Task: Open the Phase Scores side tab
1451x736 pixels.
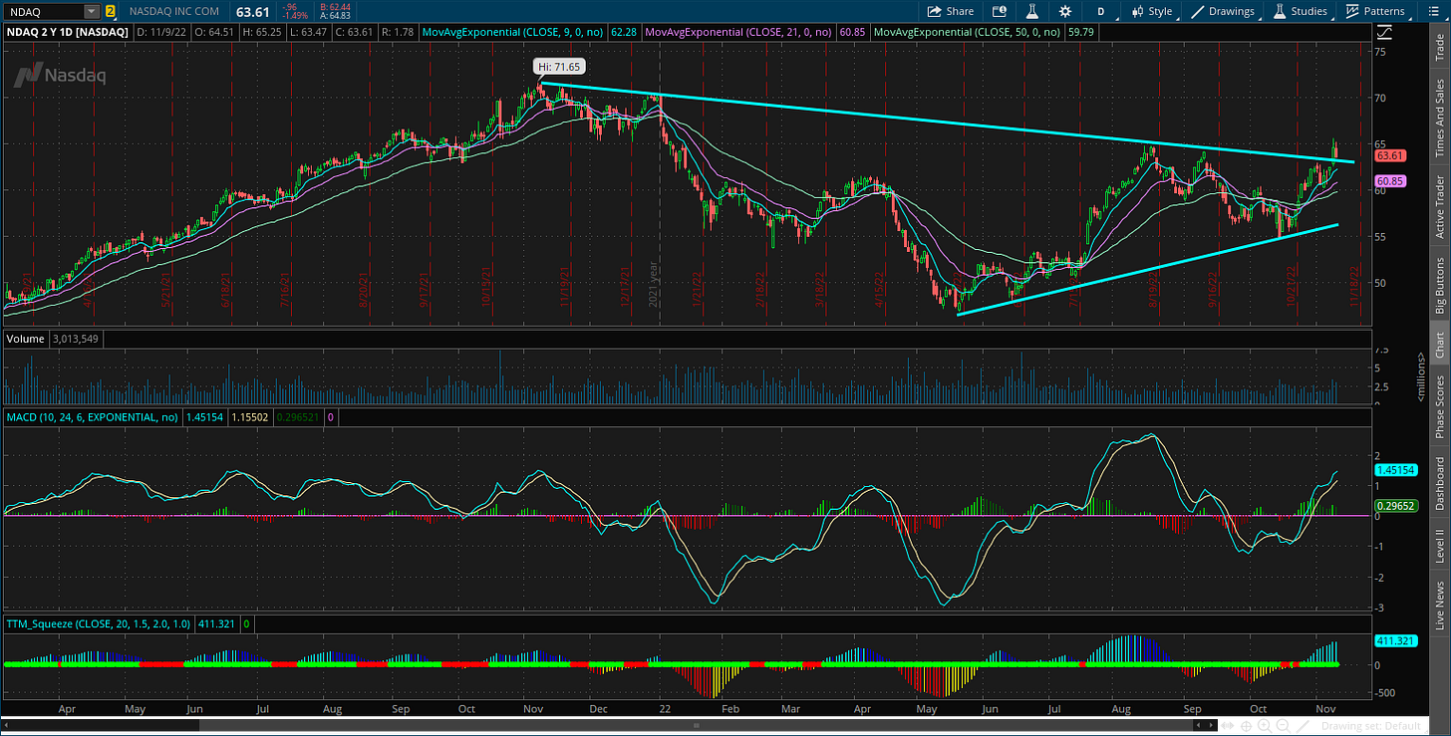Action: click(1439, 406)
